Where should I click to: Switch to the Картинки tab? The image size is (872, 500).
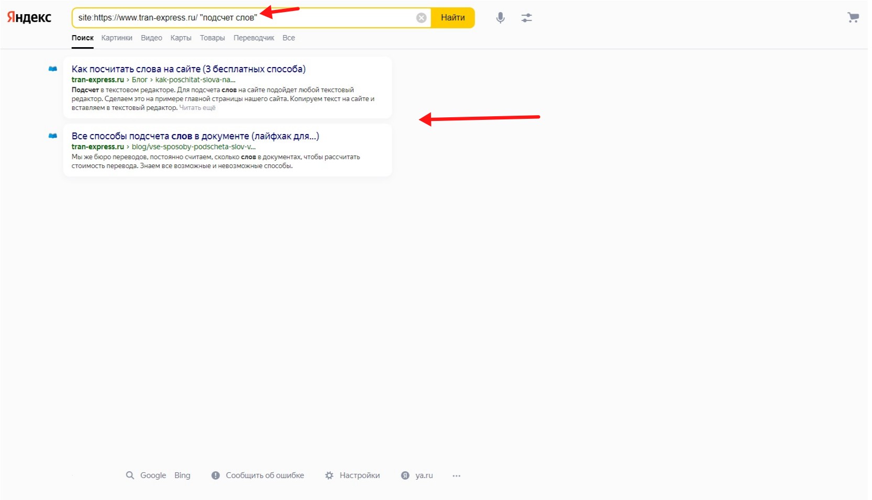click(117, 38)
